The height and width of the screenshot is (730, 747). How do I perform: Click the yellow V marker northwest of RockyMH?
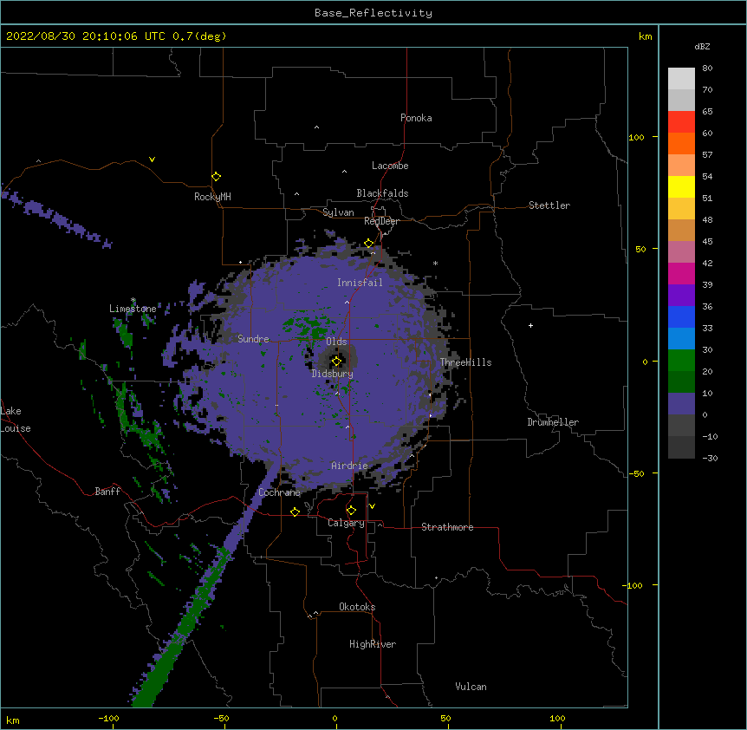click(x=152, y=160)
